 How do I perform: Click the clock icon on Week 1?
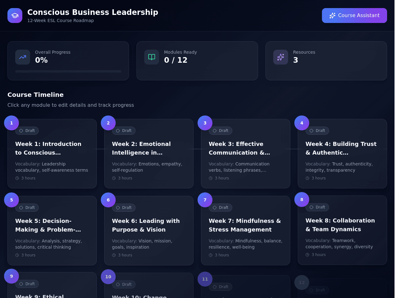tap(17, 178)
